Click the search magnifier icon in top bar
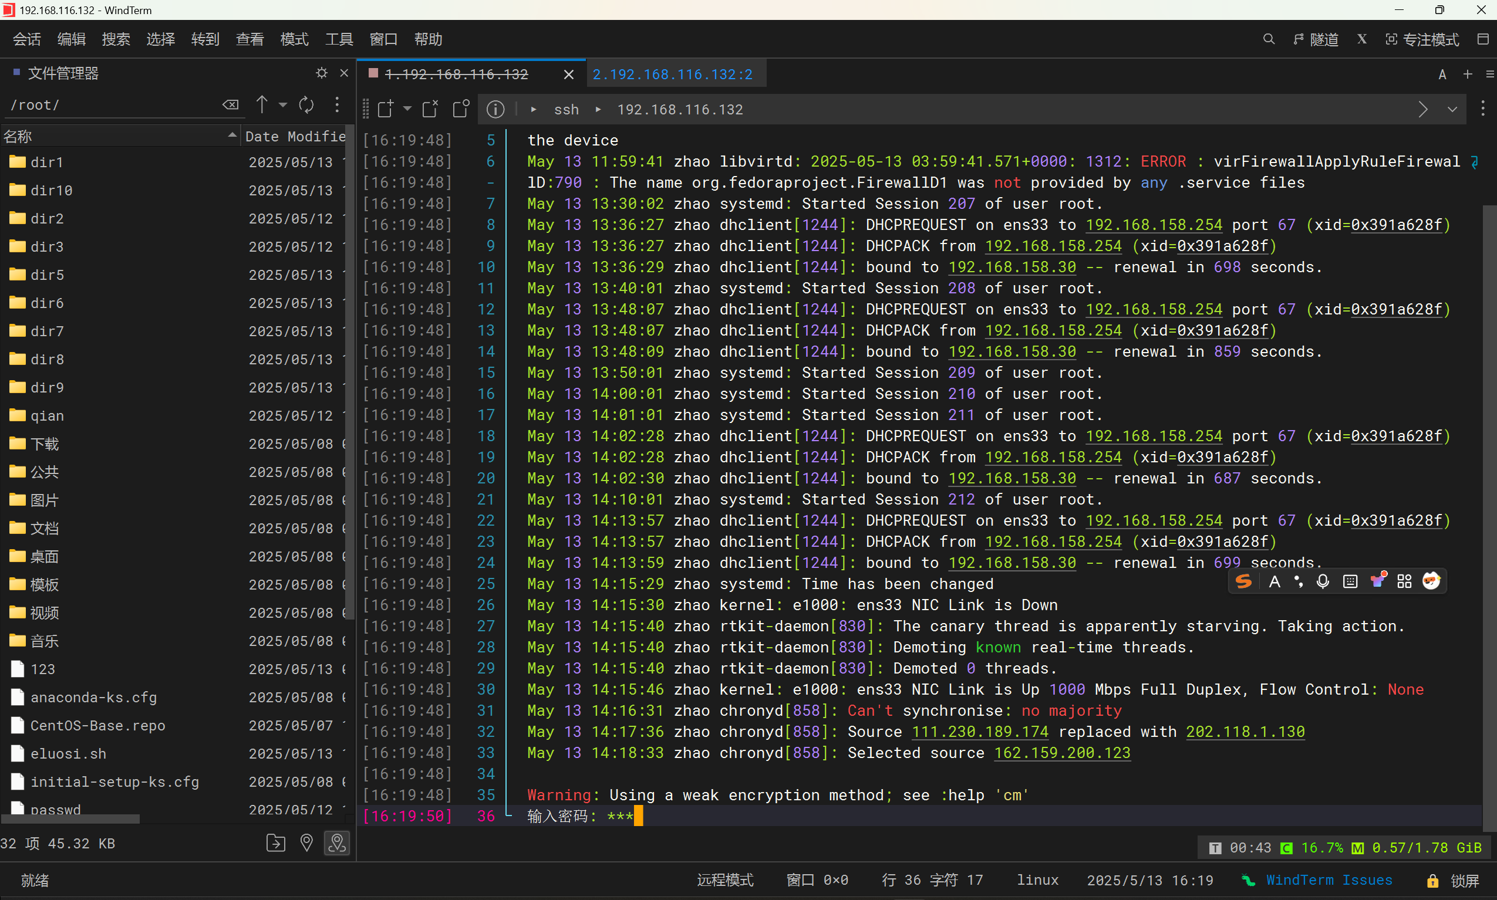Image resolution: width=1497 pixels, height=900 pixels. click(x=1268, y=39)
